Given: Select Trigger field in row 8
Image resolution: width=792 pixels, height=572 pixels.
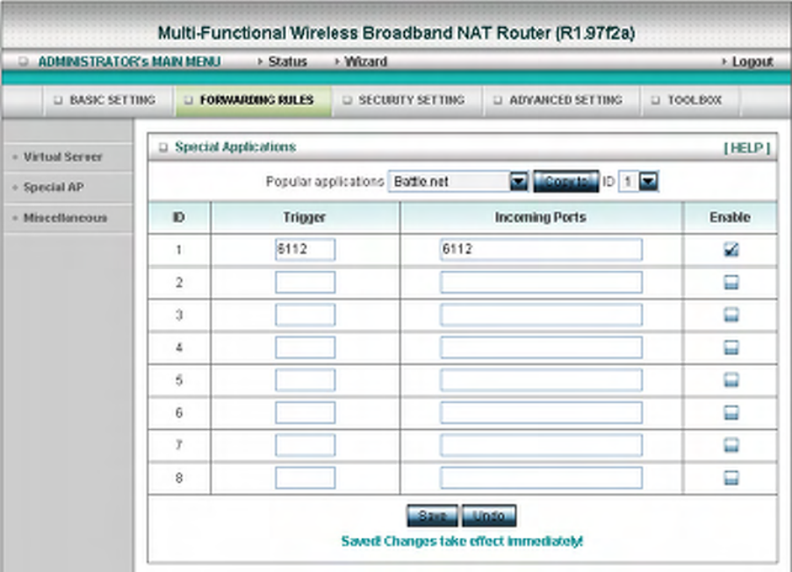Looking at the screenshot, I should click(x=305, y=478).
